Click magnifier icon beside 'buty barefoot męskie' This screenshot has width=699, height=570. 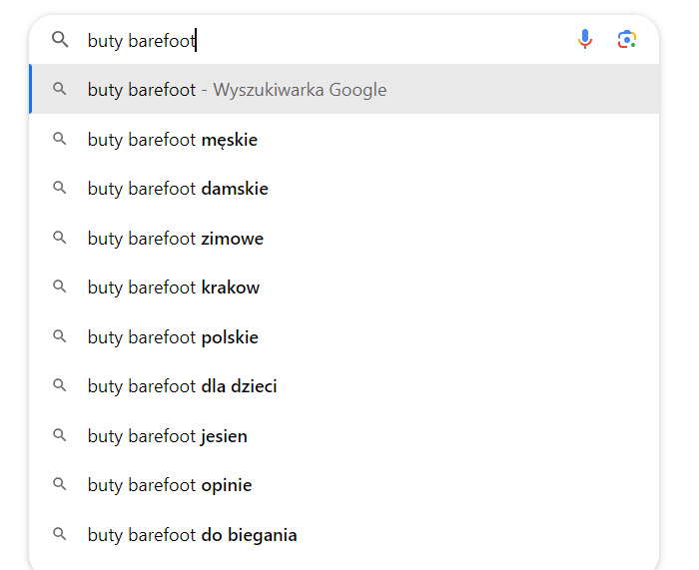click(60, 139)
